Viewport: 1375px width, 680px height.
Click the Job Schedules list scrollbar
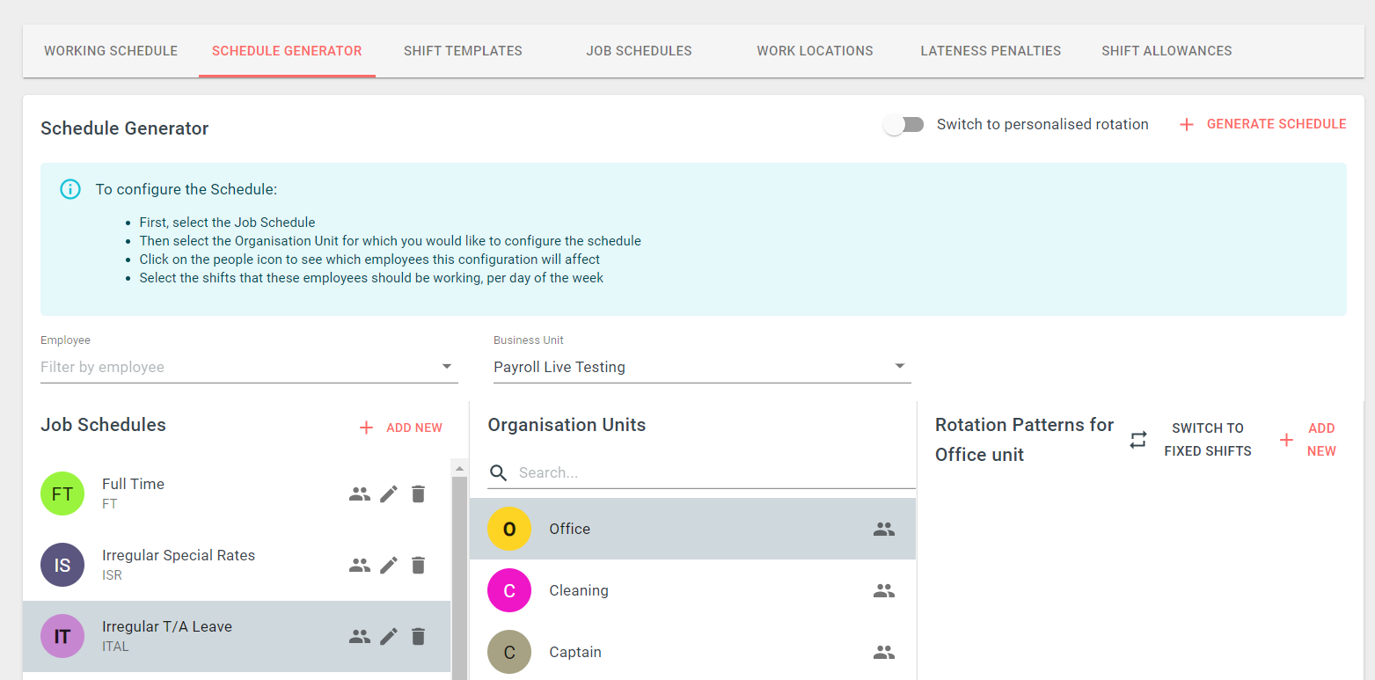click(x=458, y=579)
